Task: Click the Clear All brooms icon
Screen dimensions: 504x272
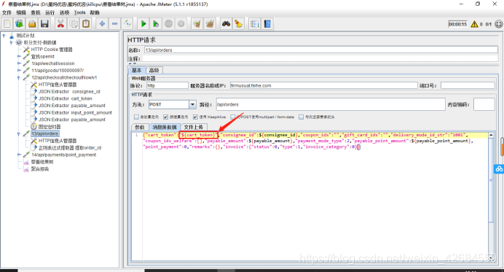Action: (x=210, y=24)
